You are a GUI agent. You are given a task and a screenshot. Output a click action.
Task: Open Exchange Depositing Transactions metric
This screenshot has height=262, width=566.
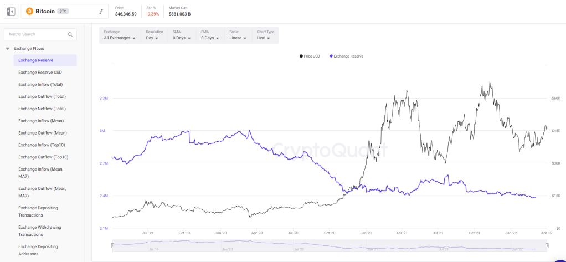coord(38,211)
